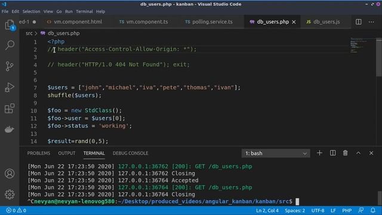
Task: Change indentation via Spaces: 2
Action: 295,210
